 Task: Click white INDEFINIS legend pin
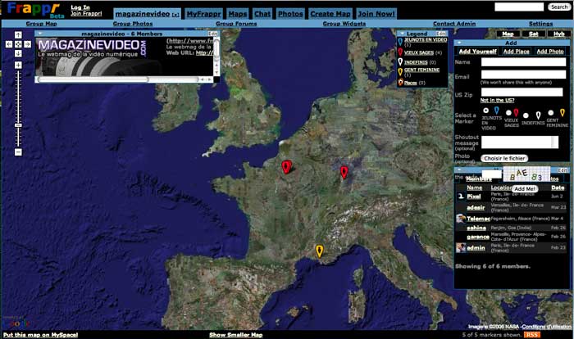click(x=400, y=61)
